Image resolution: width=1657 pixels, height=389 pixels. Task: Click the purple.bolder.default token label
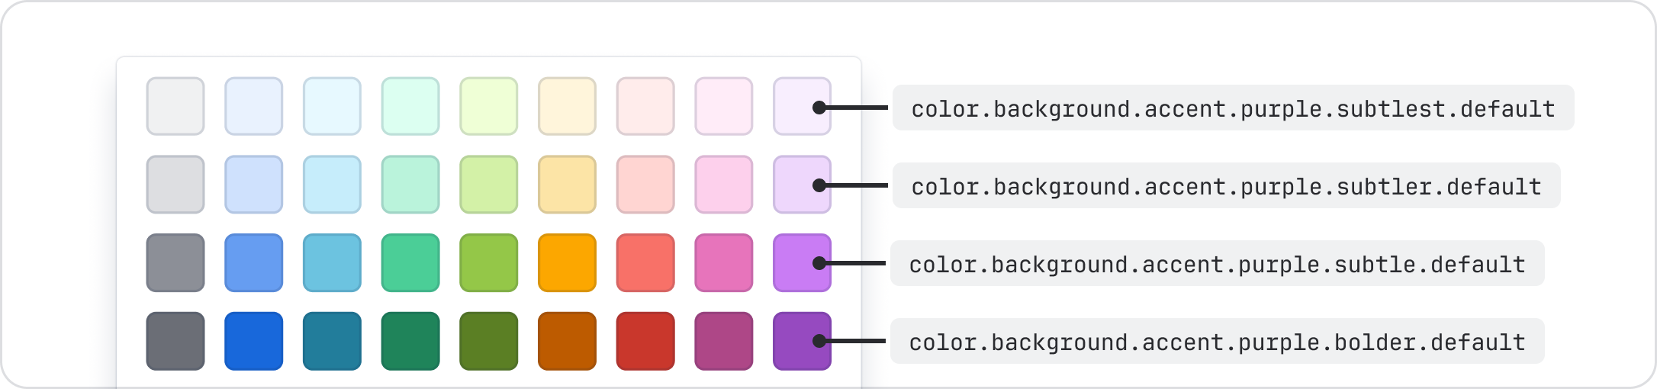pyautogui.click(x=1217, y=342)
